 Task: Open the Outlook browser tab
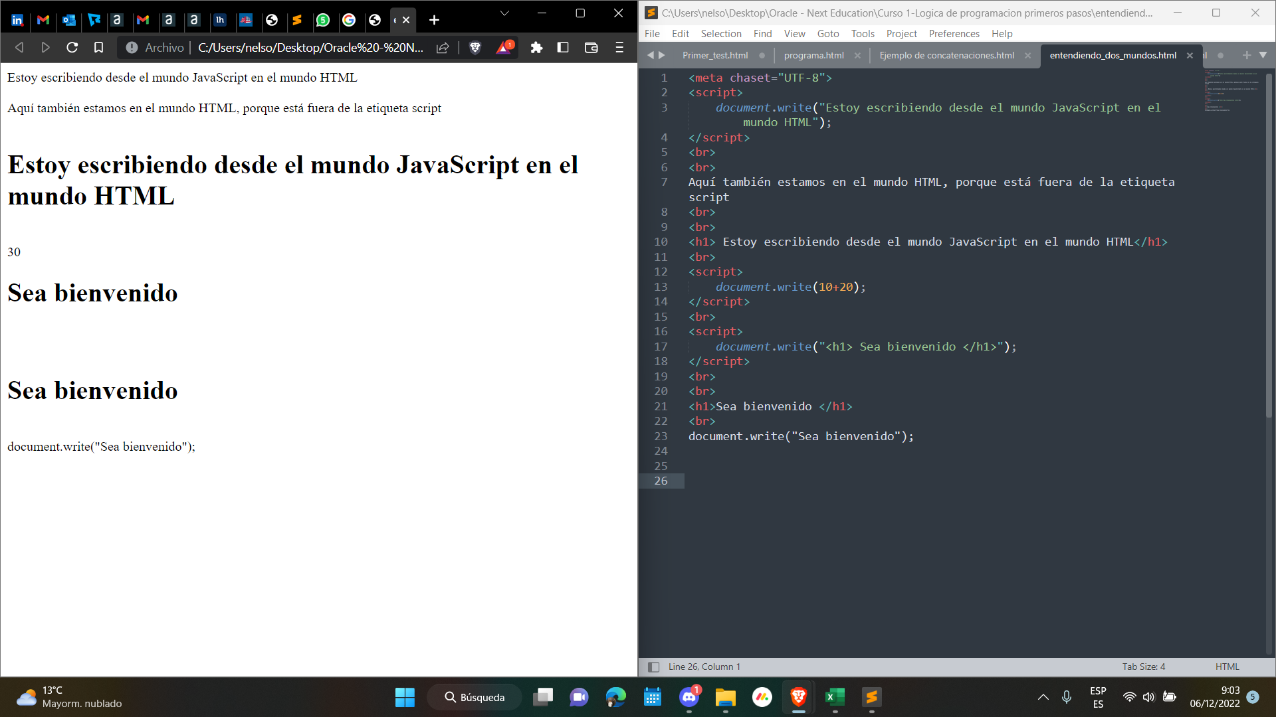(68, 20)
